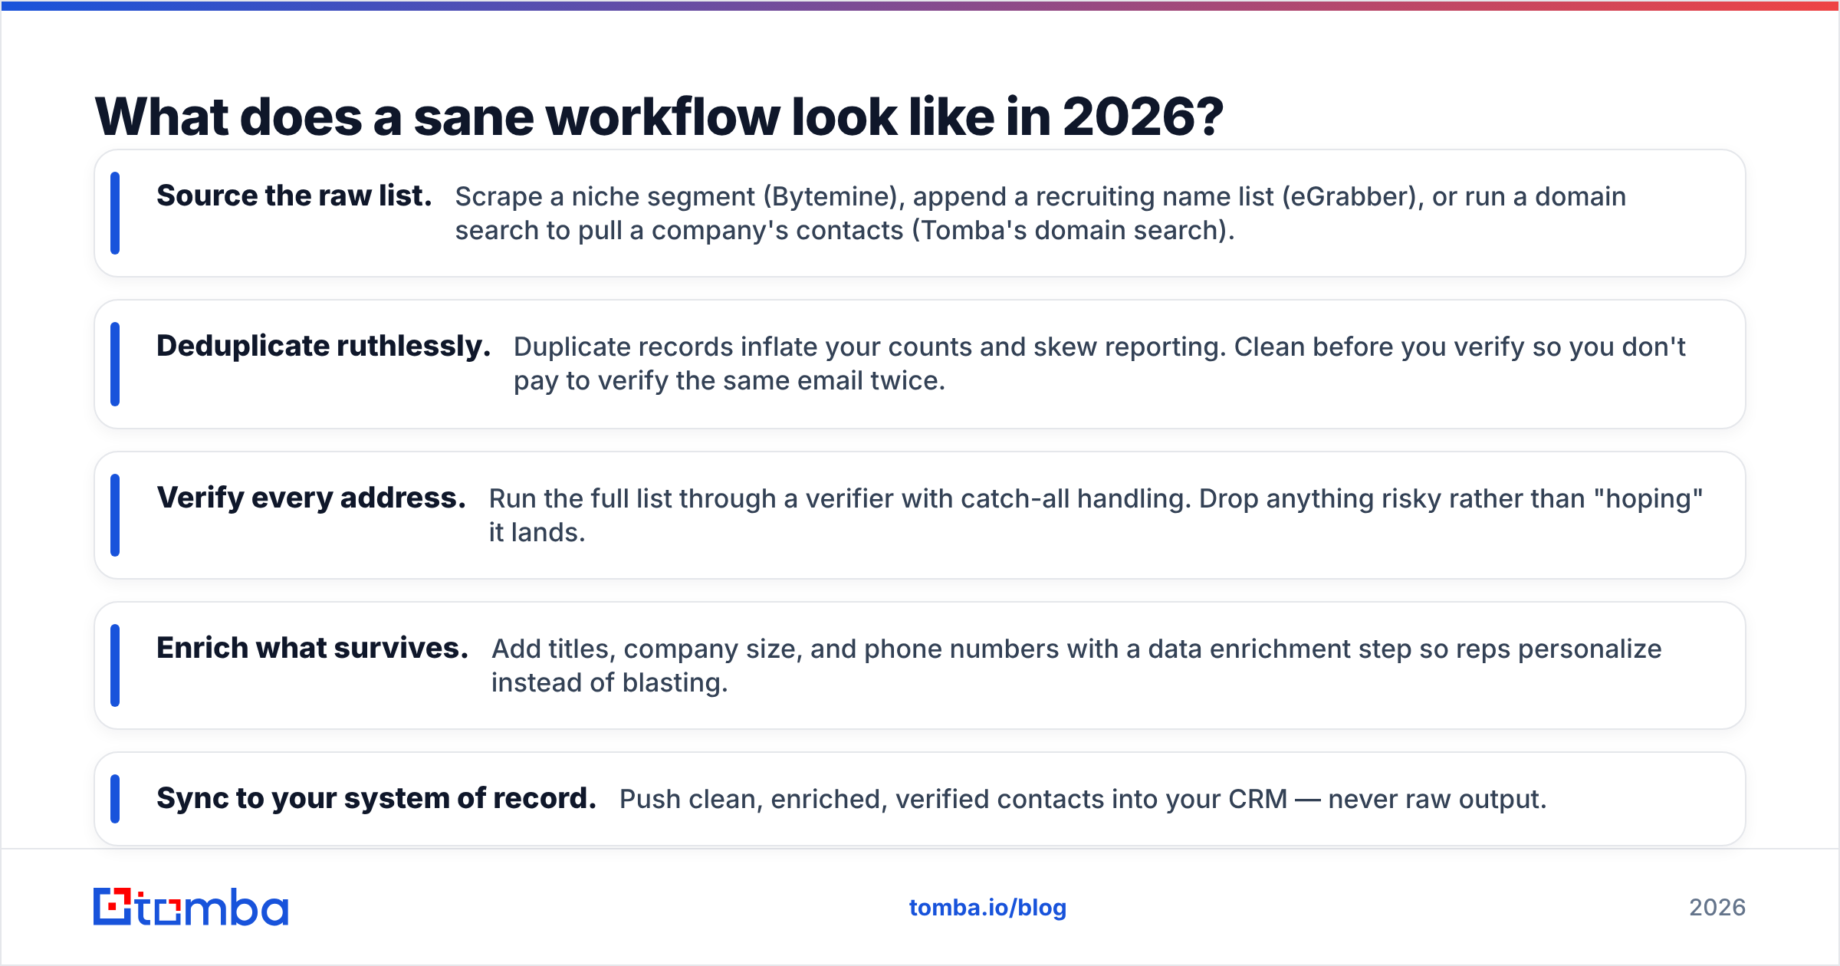The image size is (1840, 966).
Task: Click the text "Run the full list through a verifier"
Action: (1096, 515)
